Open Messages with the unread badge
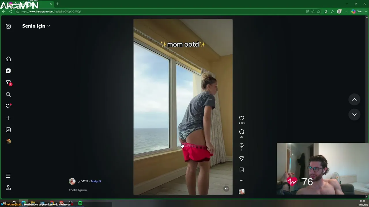 pyautogui.click(x=9, y=83)
